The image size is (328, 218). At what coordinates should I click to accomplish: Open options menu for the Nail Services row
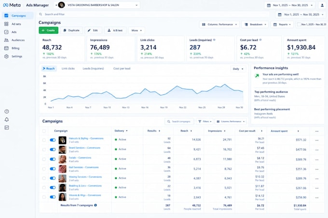[317, 169]
